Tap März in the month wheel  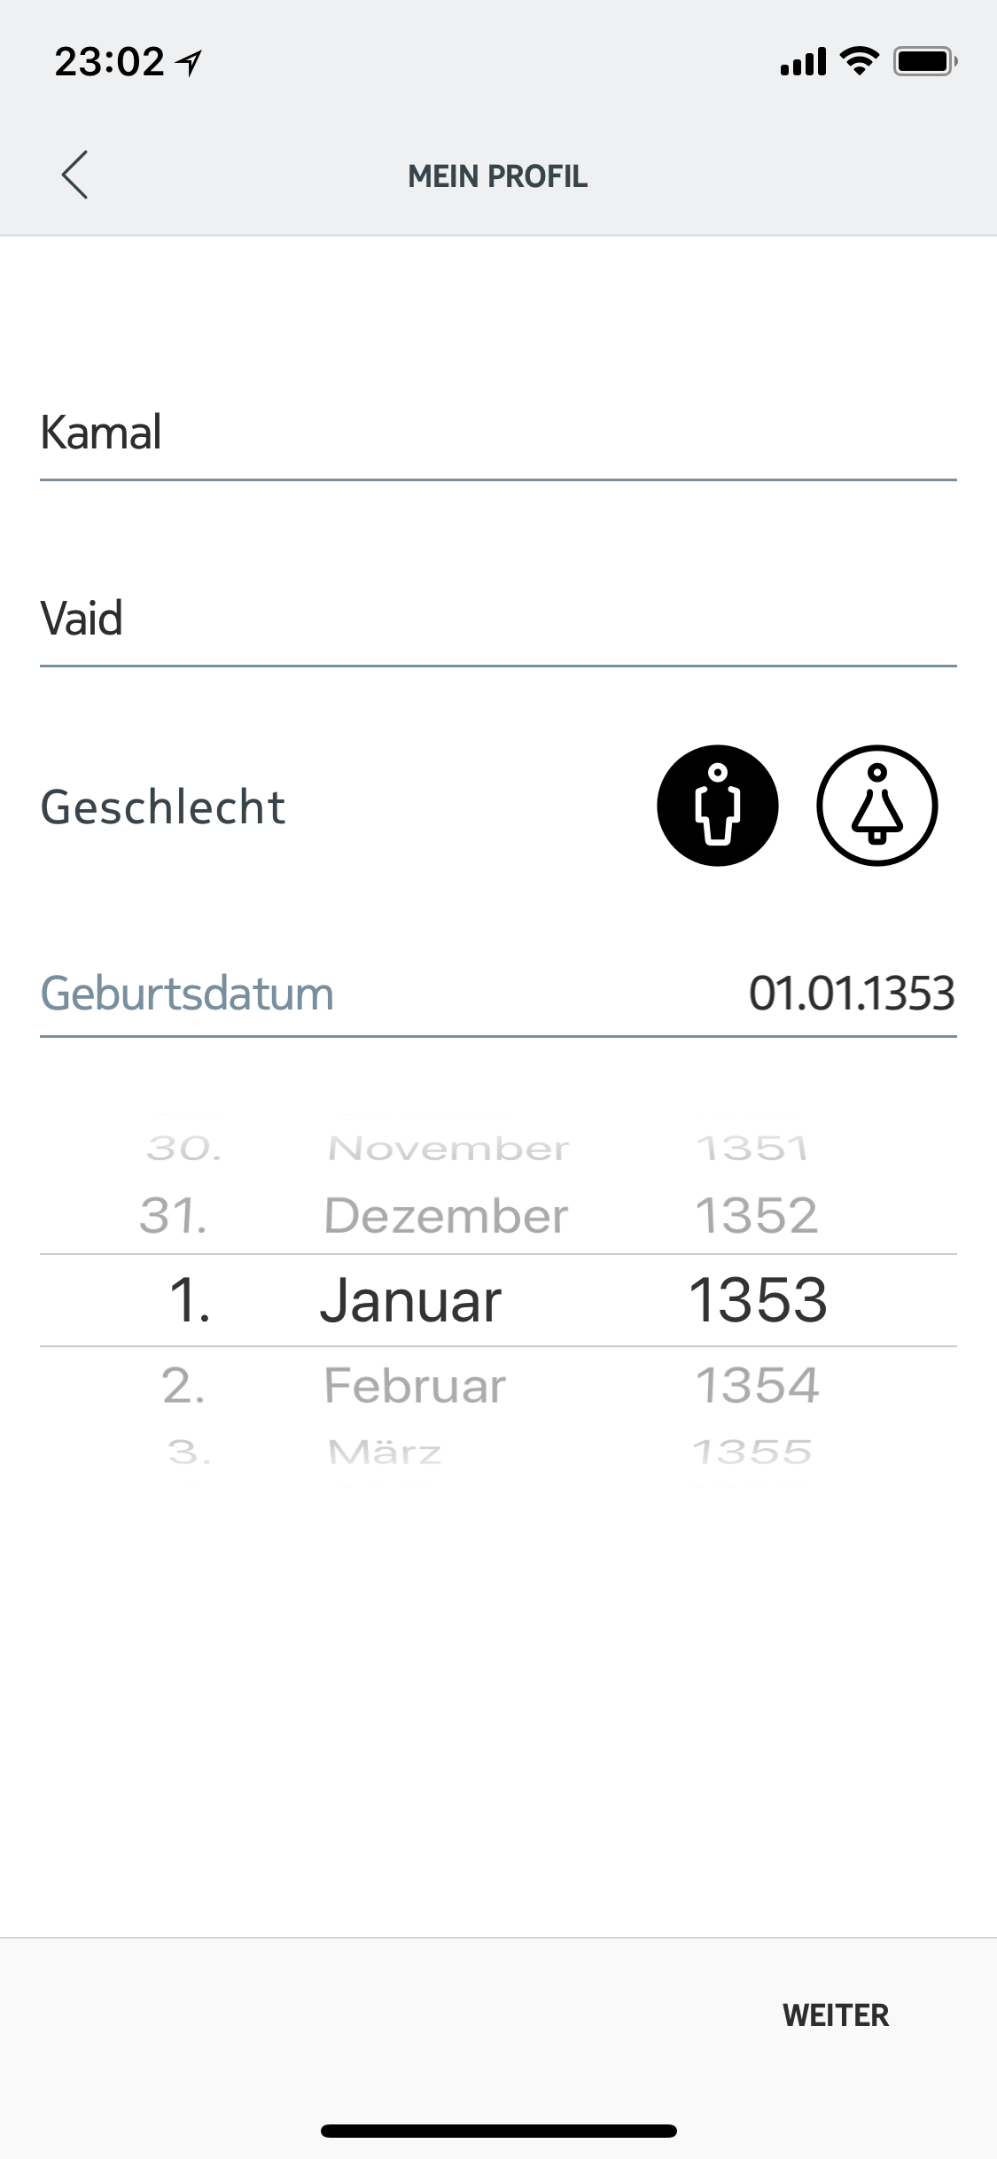[385, 1452]
